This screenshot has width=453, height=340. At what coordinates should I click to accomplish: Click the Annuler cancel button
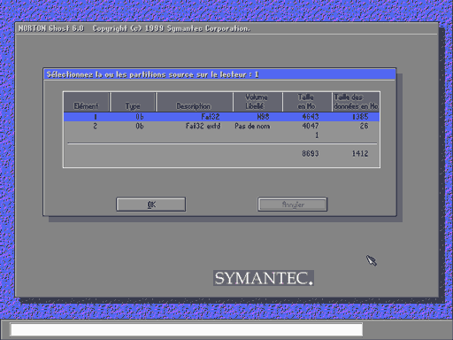[293, 205]
